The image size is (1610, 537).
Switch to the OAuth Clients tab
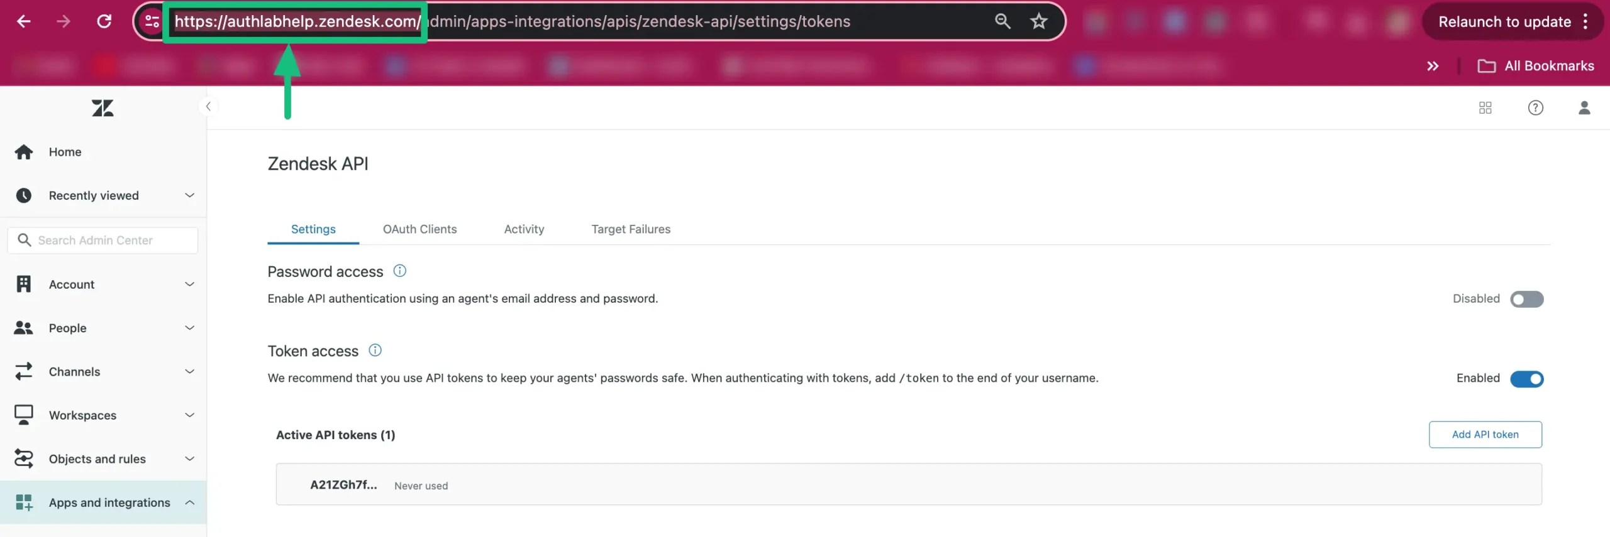pos(419,229)
